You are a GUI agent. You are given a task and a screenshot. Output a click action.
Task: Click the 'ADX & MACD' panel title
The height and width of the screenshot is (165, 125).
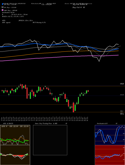8,123
